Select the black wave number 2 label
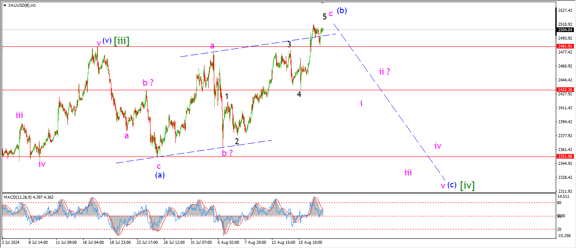This screenshot has width=576, height=248. click(237, 142)
